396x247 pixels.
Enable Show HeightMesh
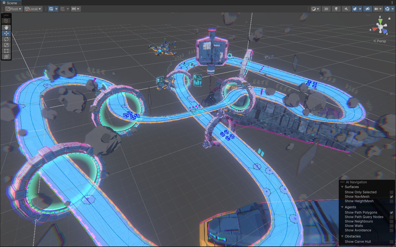[392, 201]
